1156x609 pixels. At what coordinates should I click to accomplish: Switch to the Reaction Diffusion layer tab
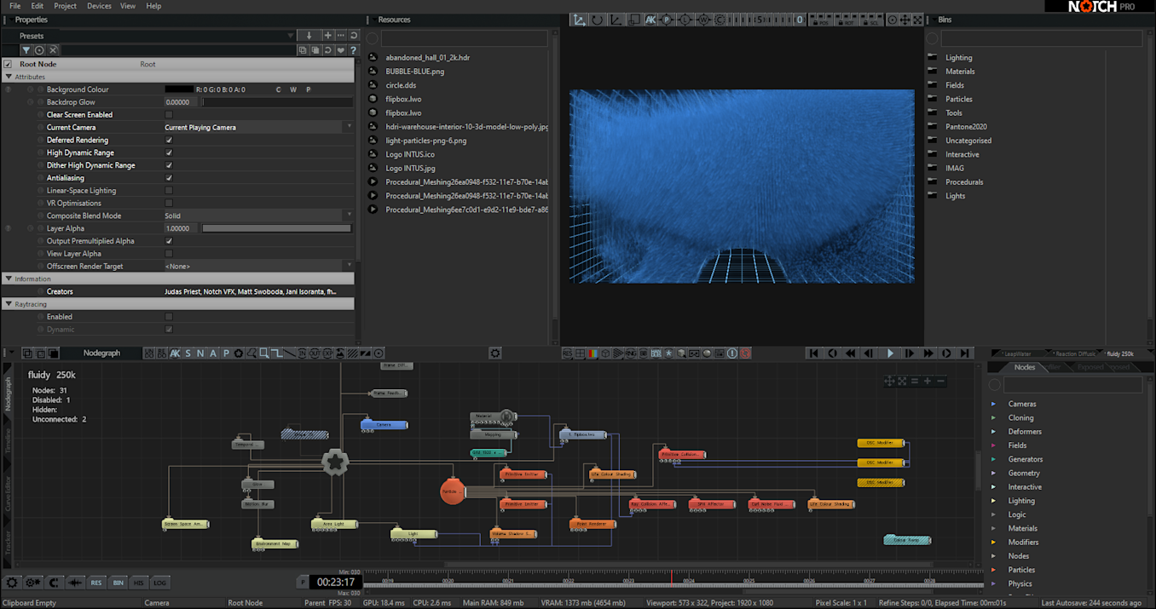(1073, 353)
